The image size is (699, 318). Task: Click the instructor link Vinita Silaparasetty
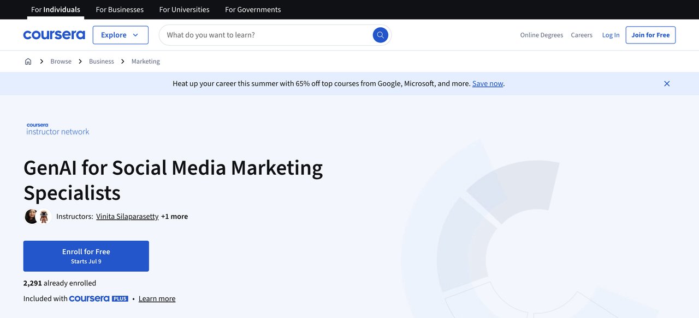click(x=127, y=216)
